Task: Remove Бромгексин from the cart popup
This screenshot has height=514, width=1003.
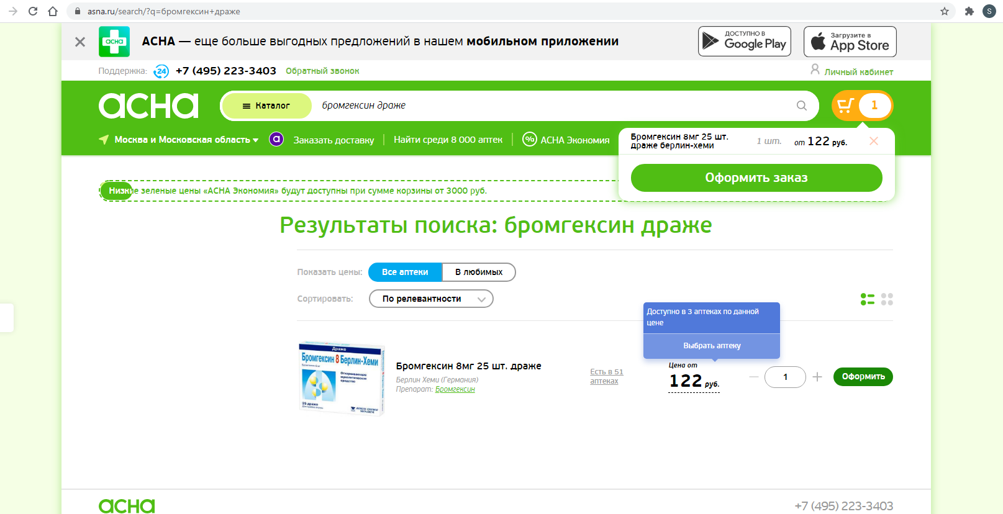Action: tap(873, 141)
